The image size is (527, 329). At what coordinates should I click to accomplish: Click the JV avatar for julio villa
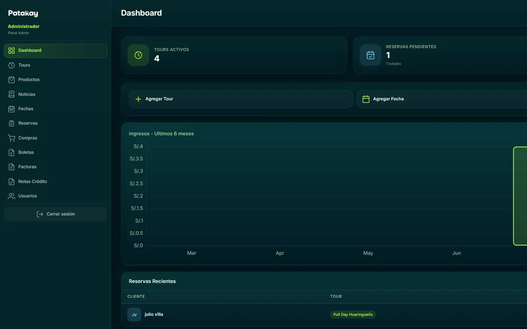tap(134, 315)
